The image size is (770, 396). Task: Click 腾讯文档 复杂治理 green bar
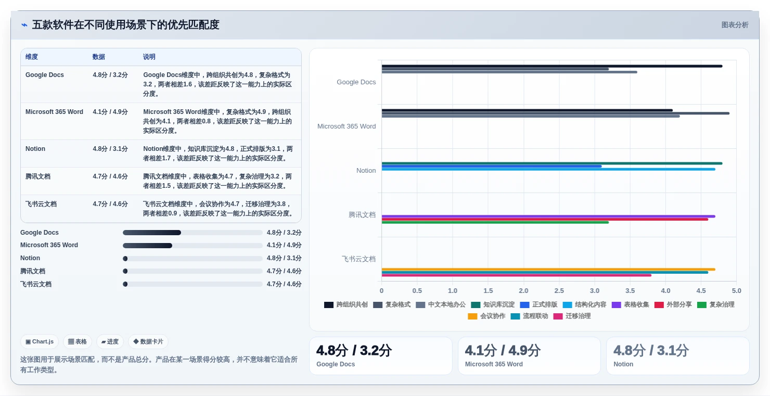tap(495, 222)
